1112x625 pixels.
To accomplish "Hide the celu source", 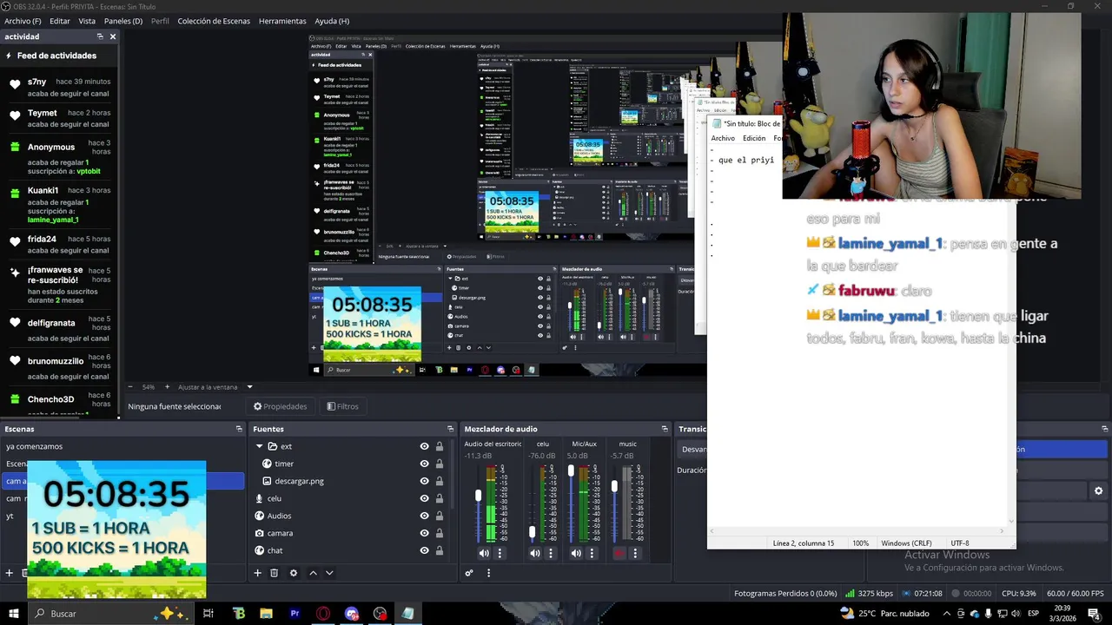I will (424, 498).
